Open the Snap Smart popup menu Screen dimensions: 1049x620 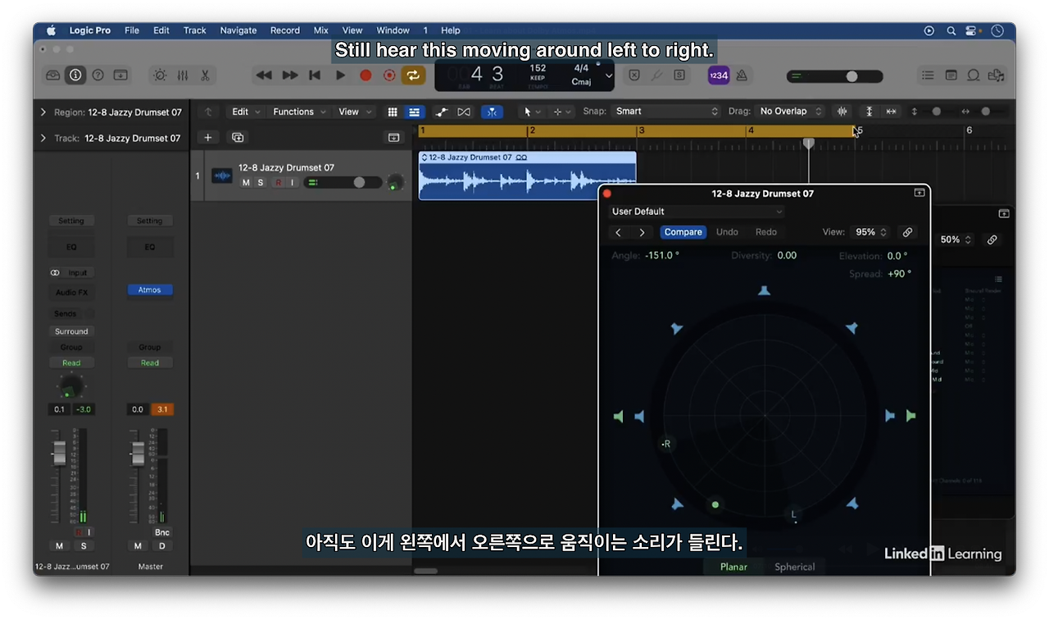(665, 112)
